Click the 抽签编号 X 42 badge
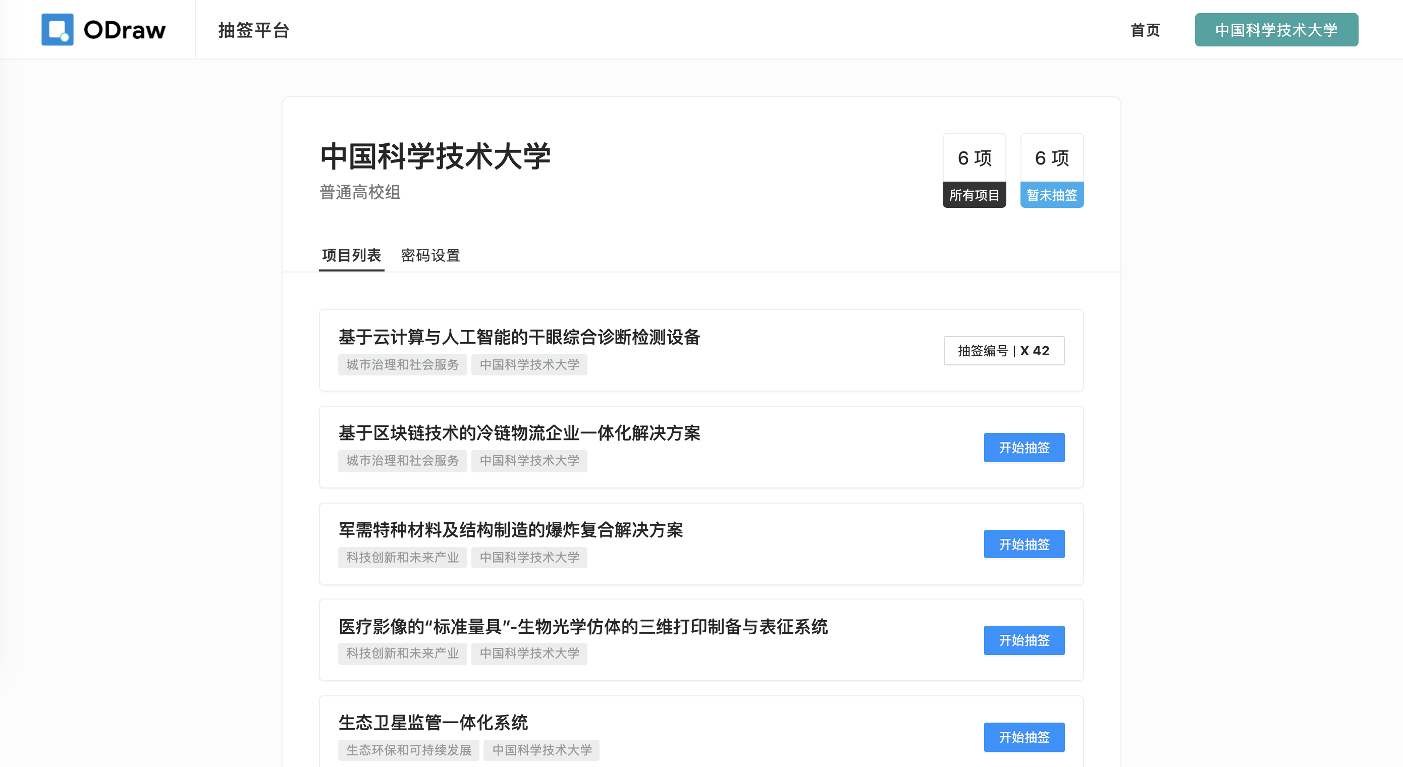Image resolution: width=1403 pixels, height=767 pixels. [x=1003, y=350]
